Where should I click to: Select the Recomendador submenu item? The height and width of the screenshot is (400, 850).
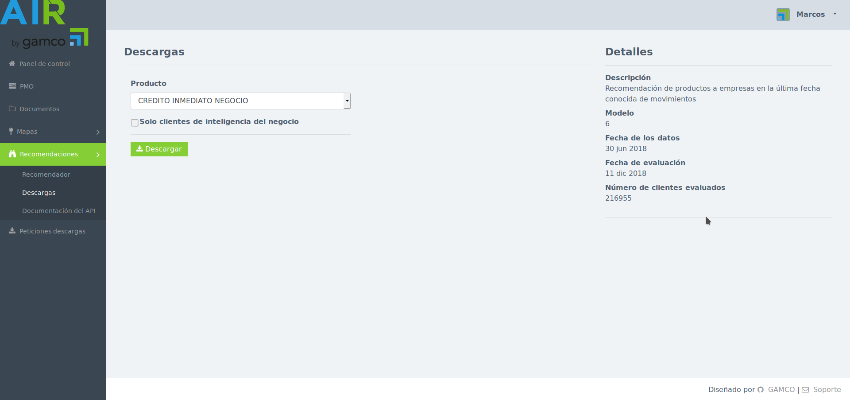(46, 175)
